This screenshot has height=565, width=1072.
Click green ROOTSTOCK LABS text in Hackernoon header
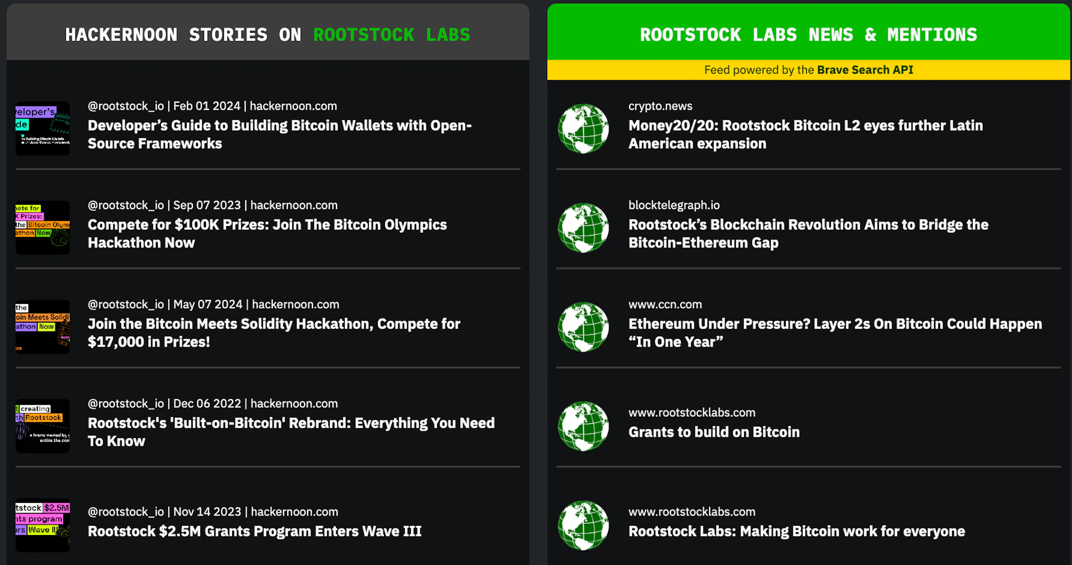[x=392, y=35]
